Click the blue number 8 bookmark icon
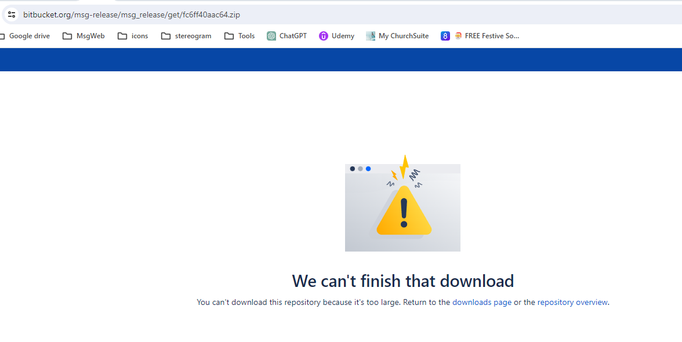This screenshot has width=682, height=342. click(x=445, y=36)
